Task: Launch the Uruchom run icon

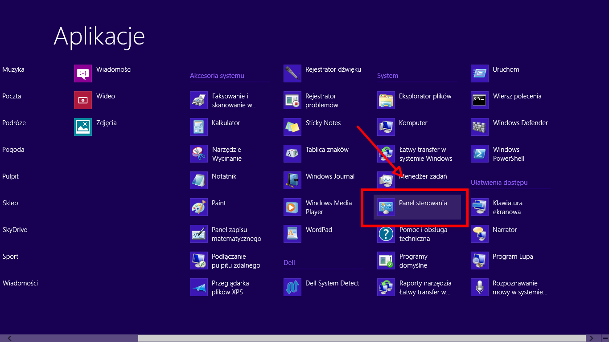Action: 480,73
